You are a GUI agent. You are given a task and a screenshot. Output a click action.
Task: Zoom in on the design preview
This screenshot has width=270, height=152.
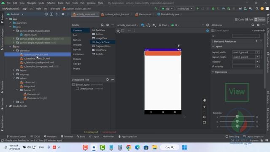204,107
